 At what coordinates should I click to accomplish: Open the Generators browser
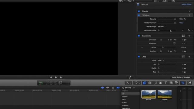point(171,83)
